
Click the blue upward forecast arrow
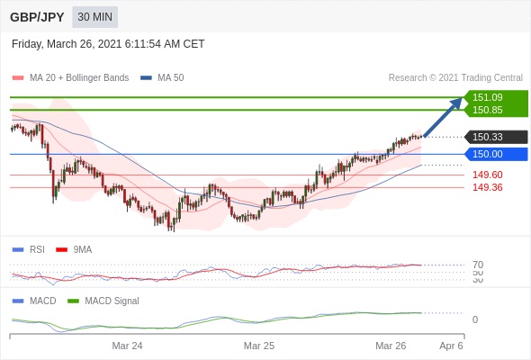pos(443,117)
